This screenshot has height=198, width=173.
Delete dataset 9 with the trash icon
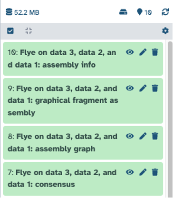[155, 88]
